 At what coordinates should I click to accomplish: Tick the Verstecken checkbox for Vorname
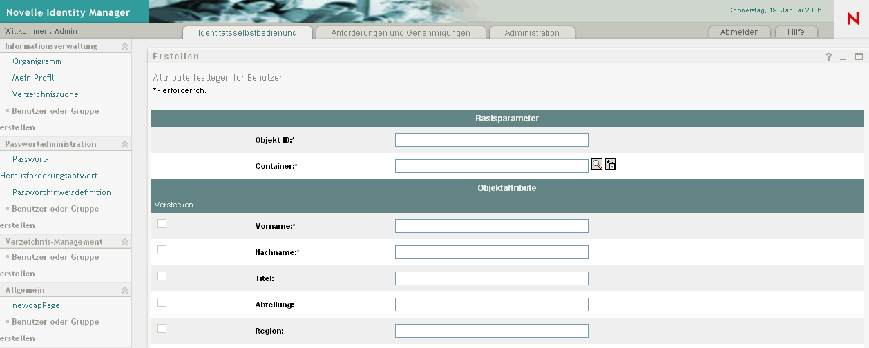point(162,223)
